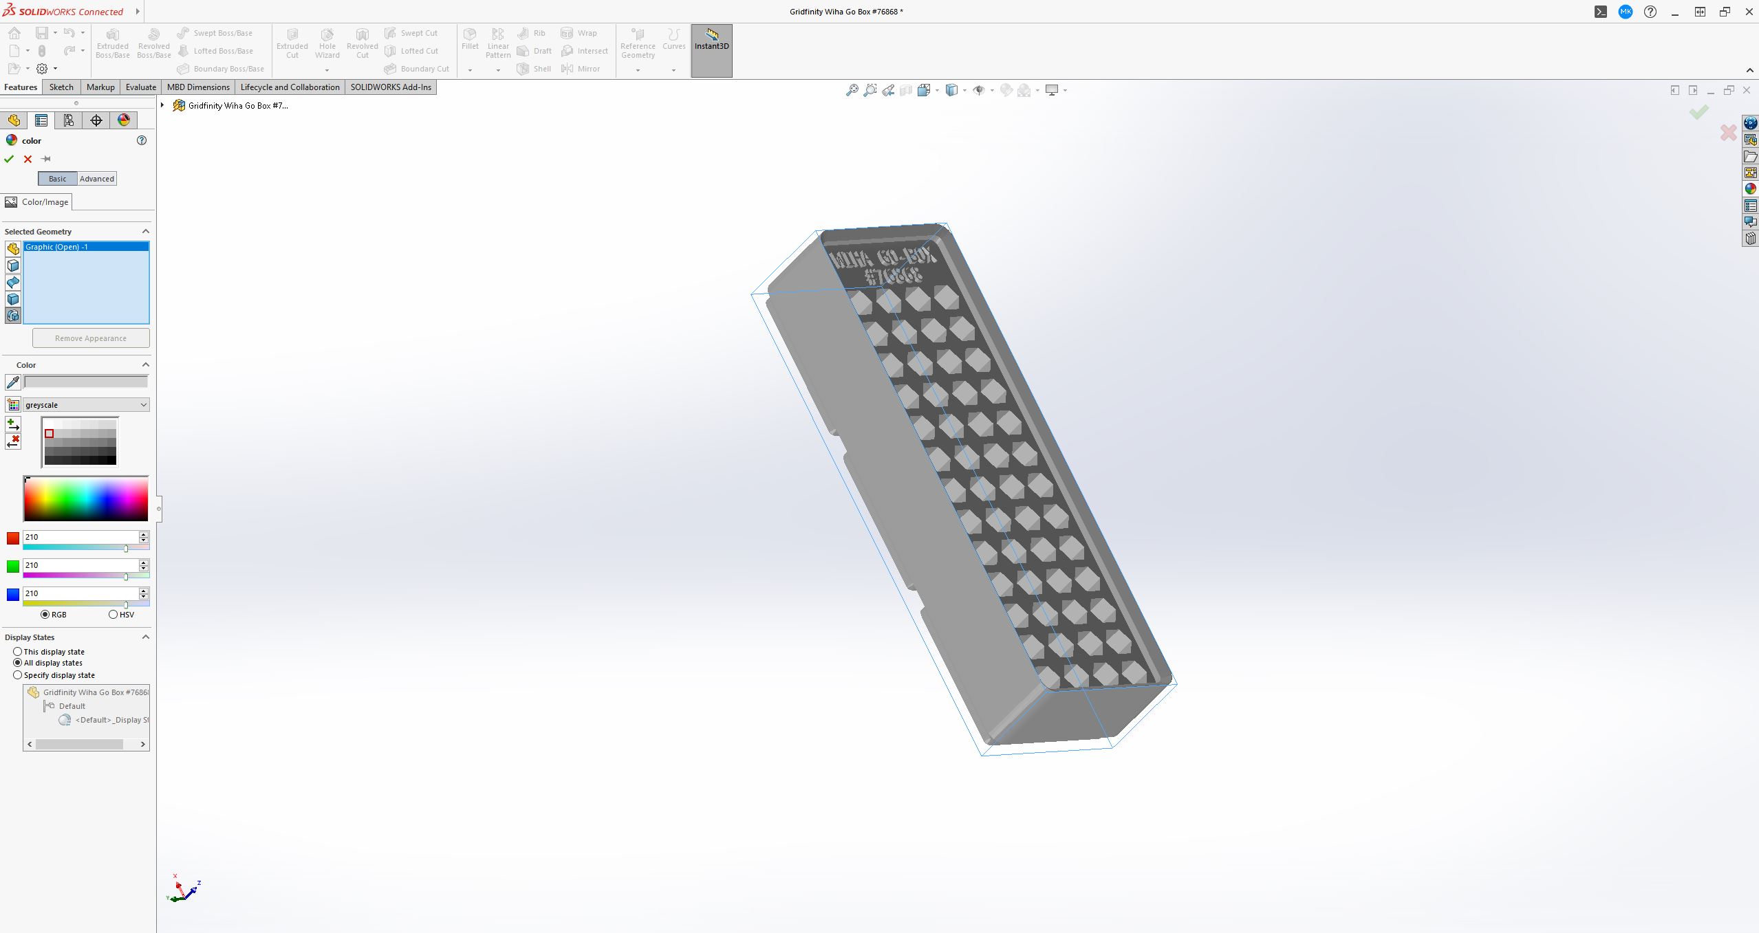Collapse the Selected Geometry section
This screenshot has width=1759, height=933.
[145, 232]
